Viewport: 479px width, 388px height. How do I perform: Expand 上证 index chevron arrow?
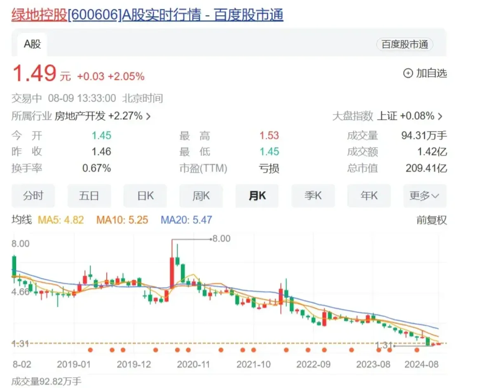point(440,116)
